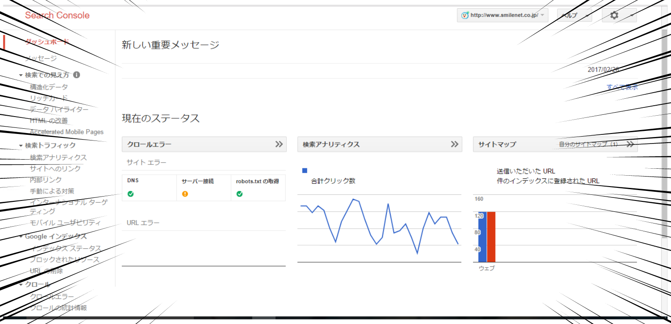Open サイトマップ panel via double arrow
The image size is (671, 324).
(630, 144)
